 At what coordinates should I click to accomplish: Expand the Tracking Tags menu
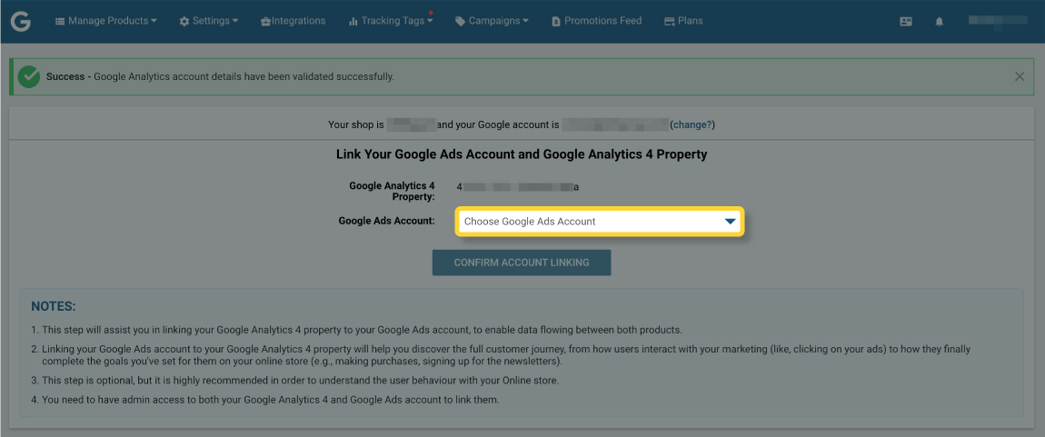[x=391, y=21]
